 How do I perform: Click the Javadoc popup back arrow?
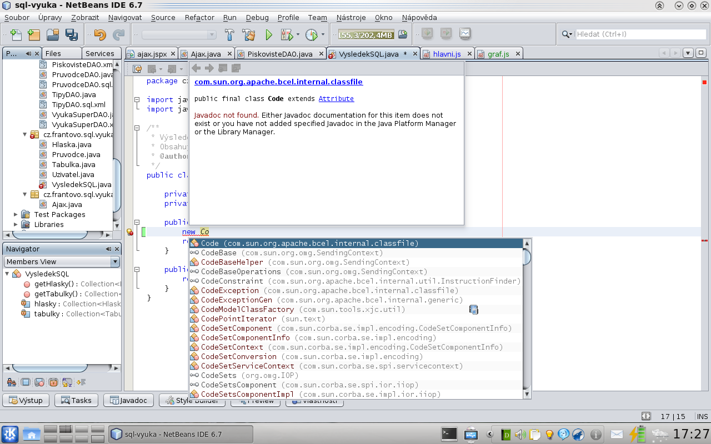[x=196, y=68]
